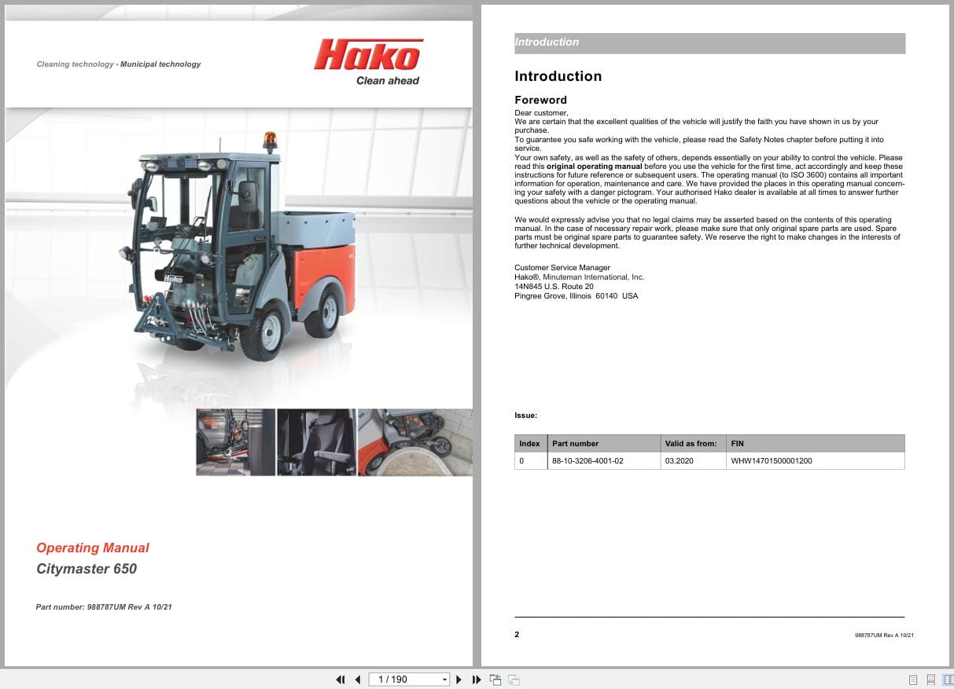Click the Hako Clean ahead logo
This screenshot has width=954, height=689.
pyautogui.click(x=368, y=61)
